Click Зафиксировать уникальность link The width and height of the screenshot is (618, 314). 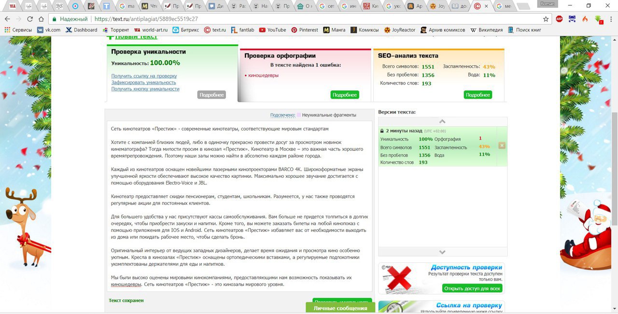143,83
